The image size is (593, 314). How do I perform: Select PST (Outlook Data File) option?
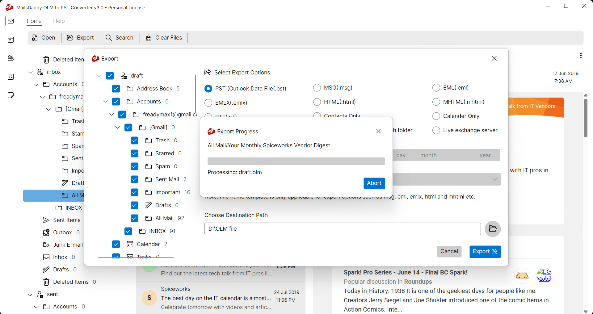pyautogui.click(x=208, y=89)
